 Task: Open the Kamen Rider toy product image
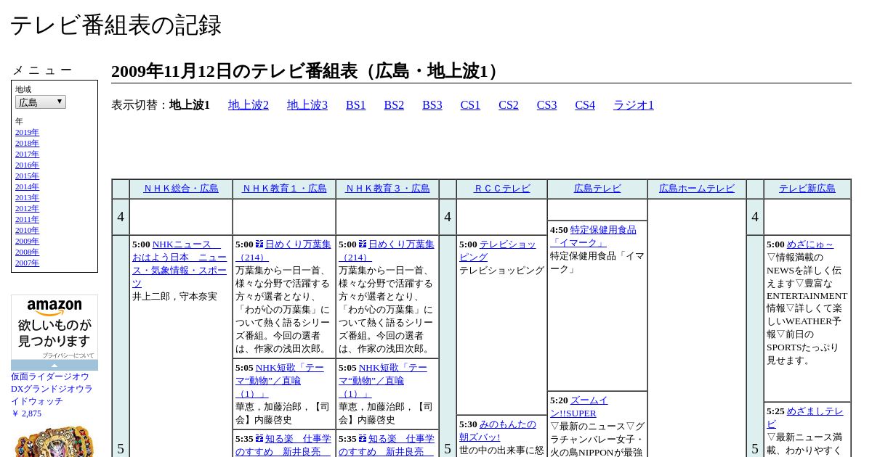(54, 441)
